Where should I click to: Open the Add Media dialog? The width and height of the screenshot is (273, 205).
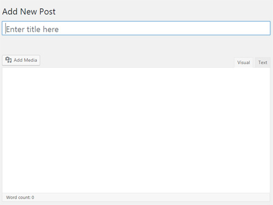click(x=21, y=60)
